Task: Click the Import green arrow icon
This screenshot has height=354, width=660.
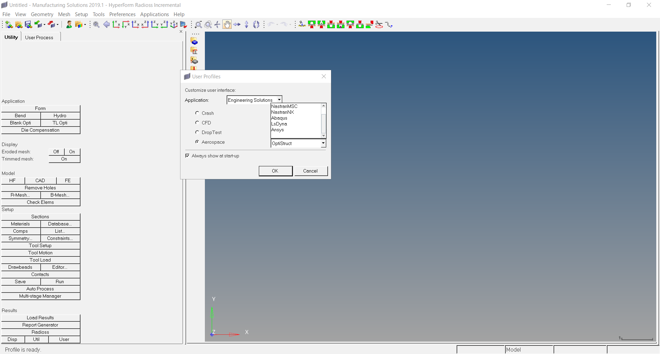Action: [38, 24]
